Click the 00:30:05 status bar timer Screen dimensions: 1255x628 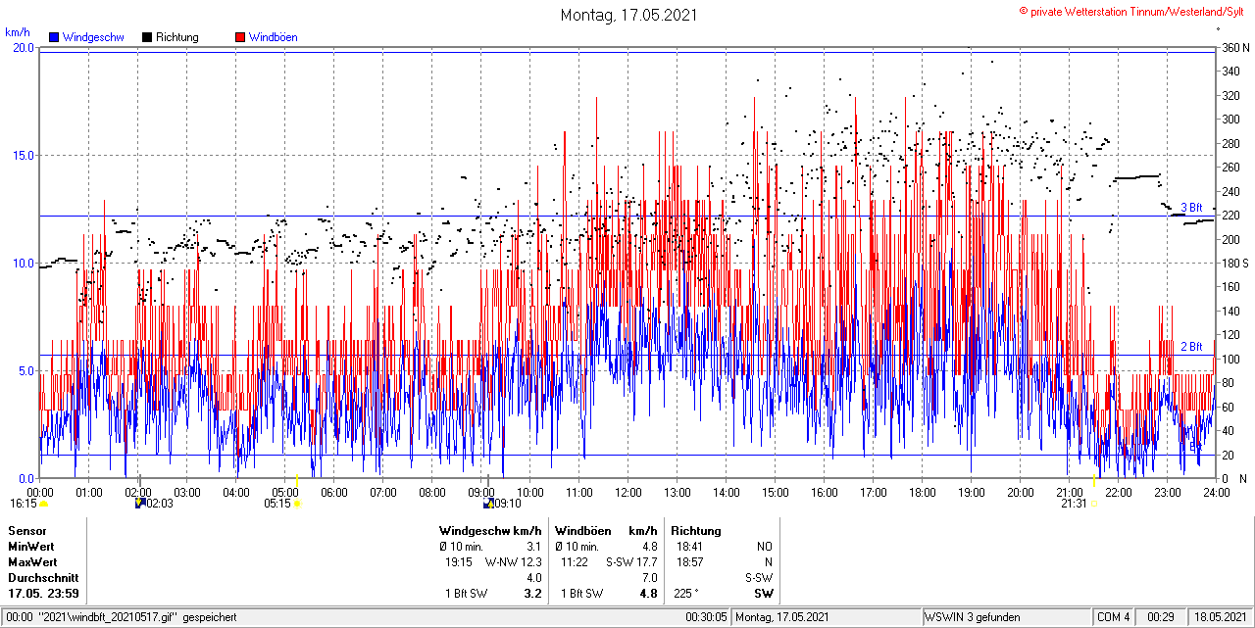point(706,617)
